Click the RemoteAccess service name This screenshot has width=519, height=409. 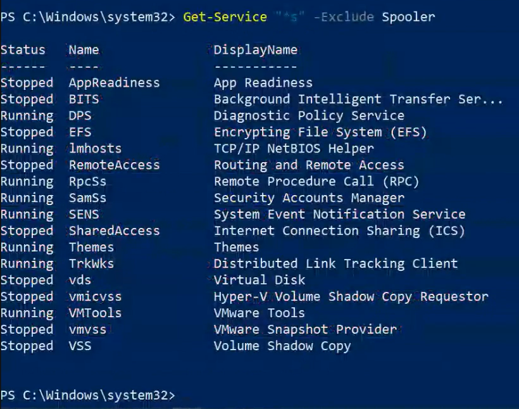(114, 165)
